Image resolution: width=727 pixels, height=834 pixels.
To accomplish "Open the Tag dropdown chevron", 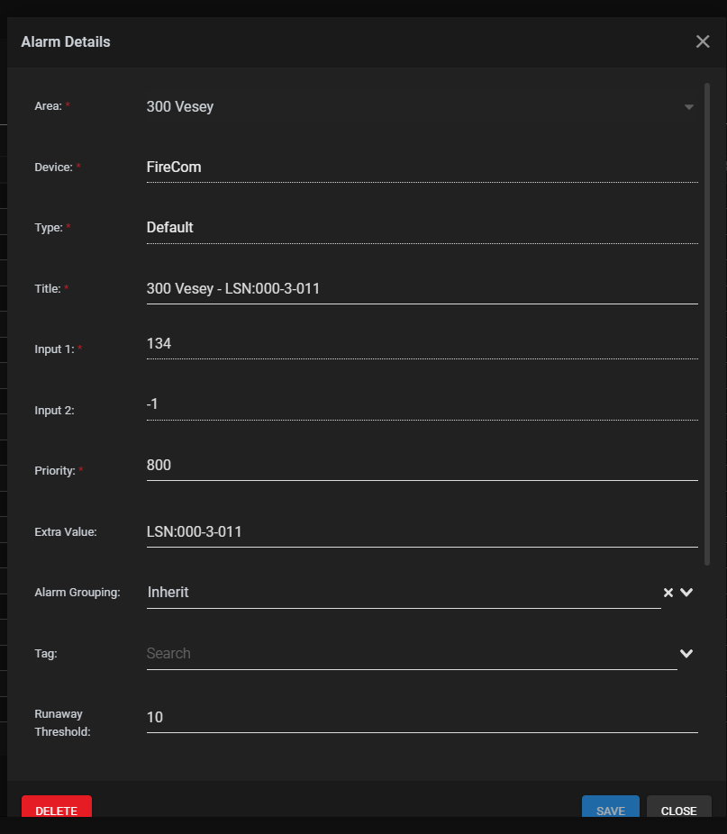I will pyautogui.click(x=686, y=654).
